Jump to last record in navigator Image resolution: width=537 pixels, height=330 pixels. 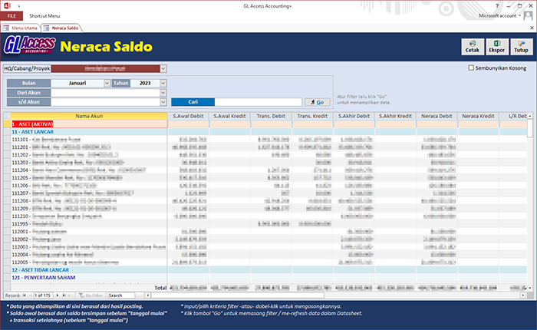coord(63,295)
